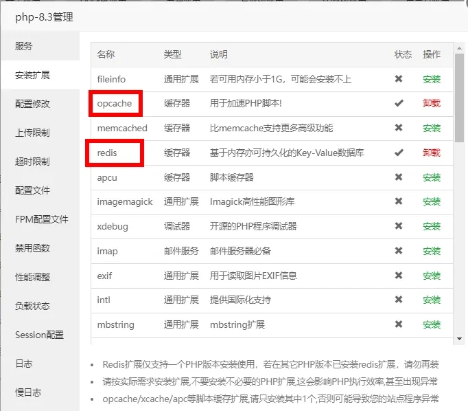Click the X status icon for xdebug

399,225
